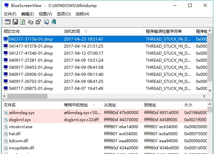
Task: Click the icon beside 040917-29453-01.dmp
Action: coord(6,67)
